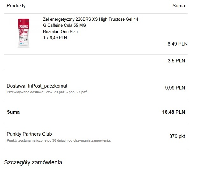
Task: Click the 376 pkt points value
Action: pyautogui.click(x=177, y=136)
